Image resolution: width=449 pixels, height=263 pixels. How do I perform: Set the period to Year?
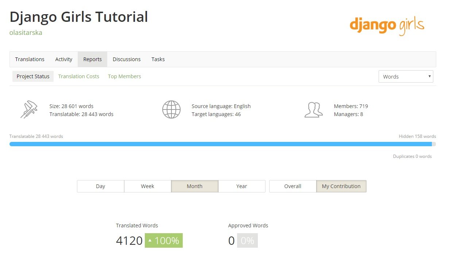click(x=242, y=186)
